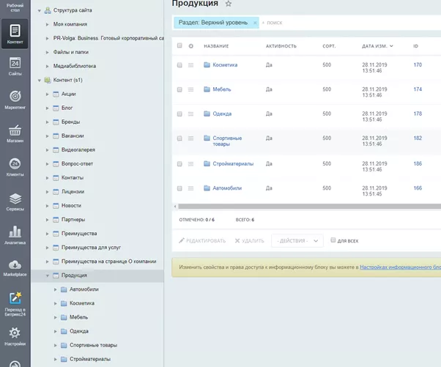Check the Автомобили row checkbox

coord(179,188)
